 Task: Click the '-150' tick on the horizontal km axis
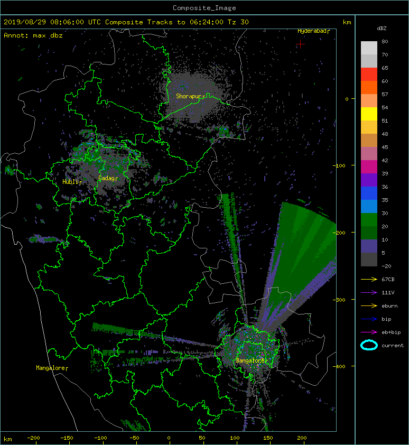coord(67,438)
